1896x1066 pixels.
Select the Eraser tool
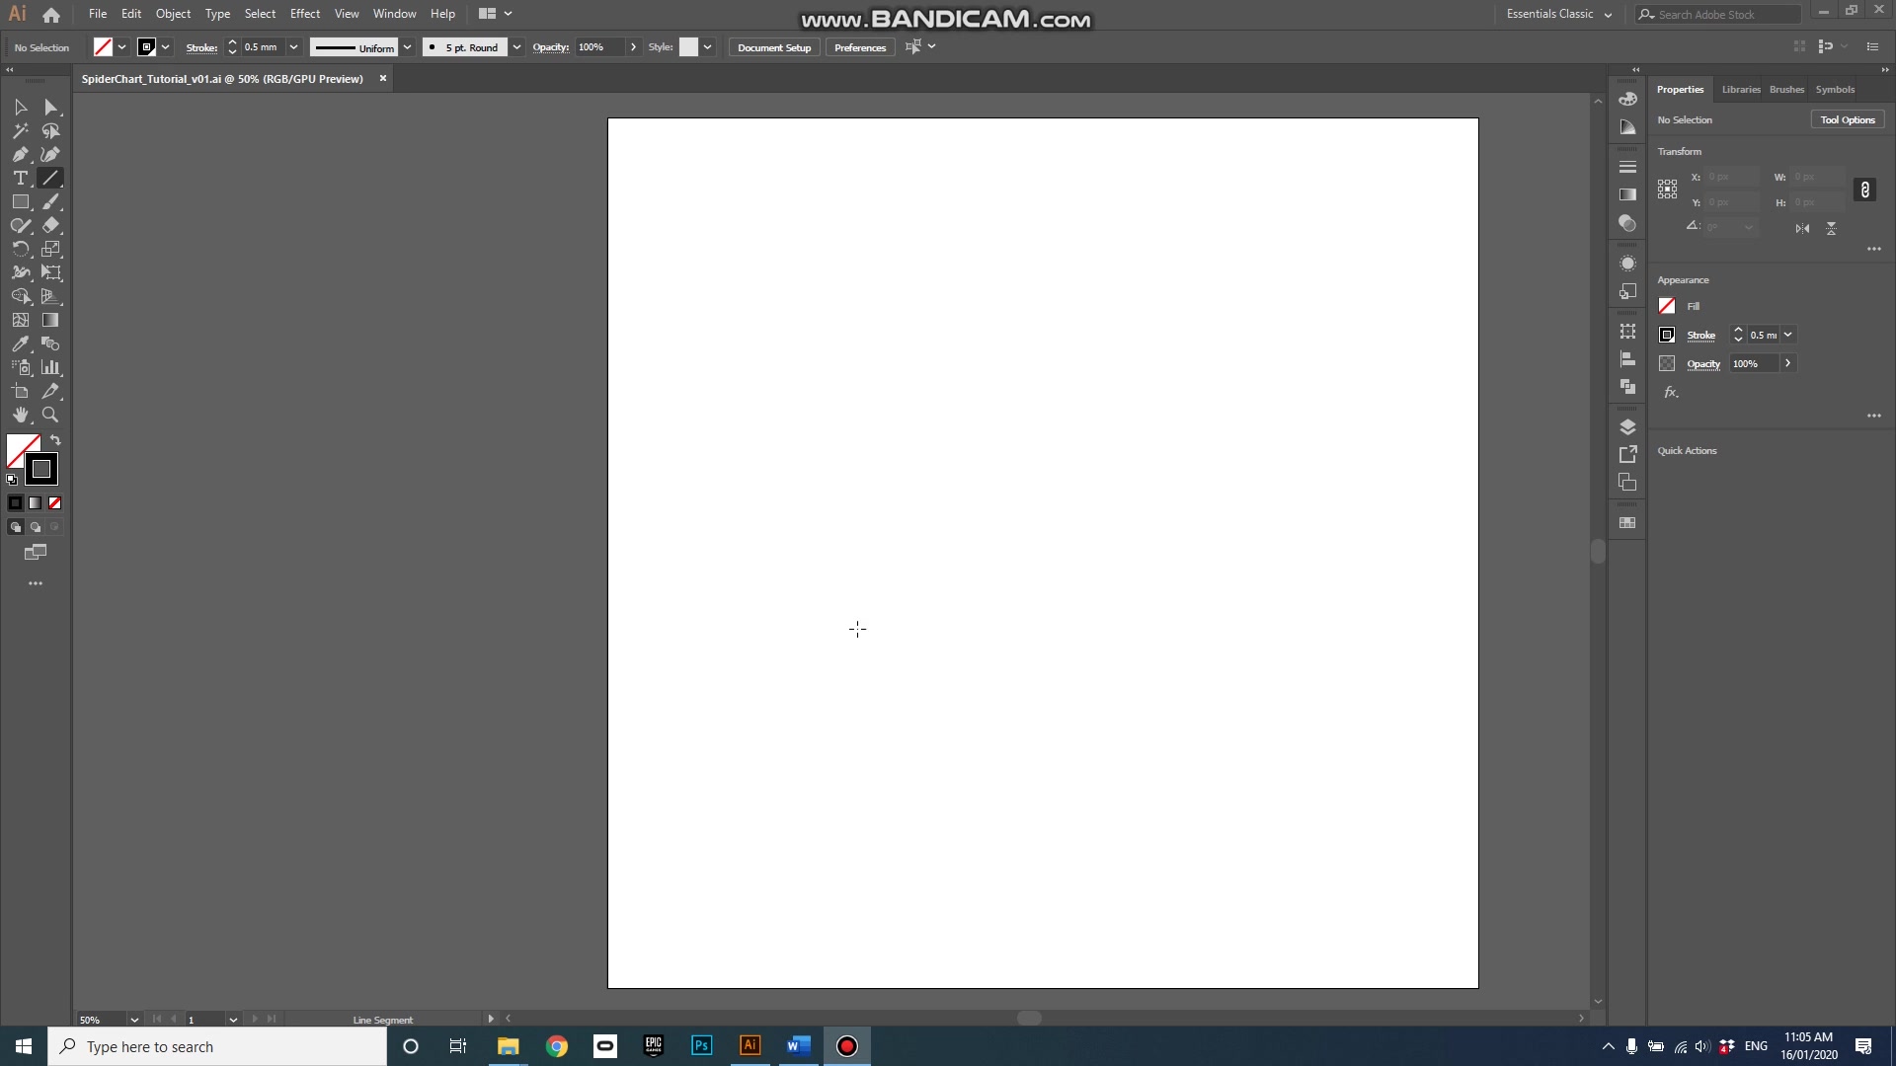[50, 225]
